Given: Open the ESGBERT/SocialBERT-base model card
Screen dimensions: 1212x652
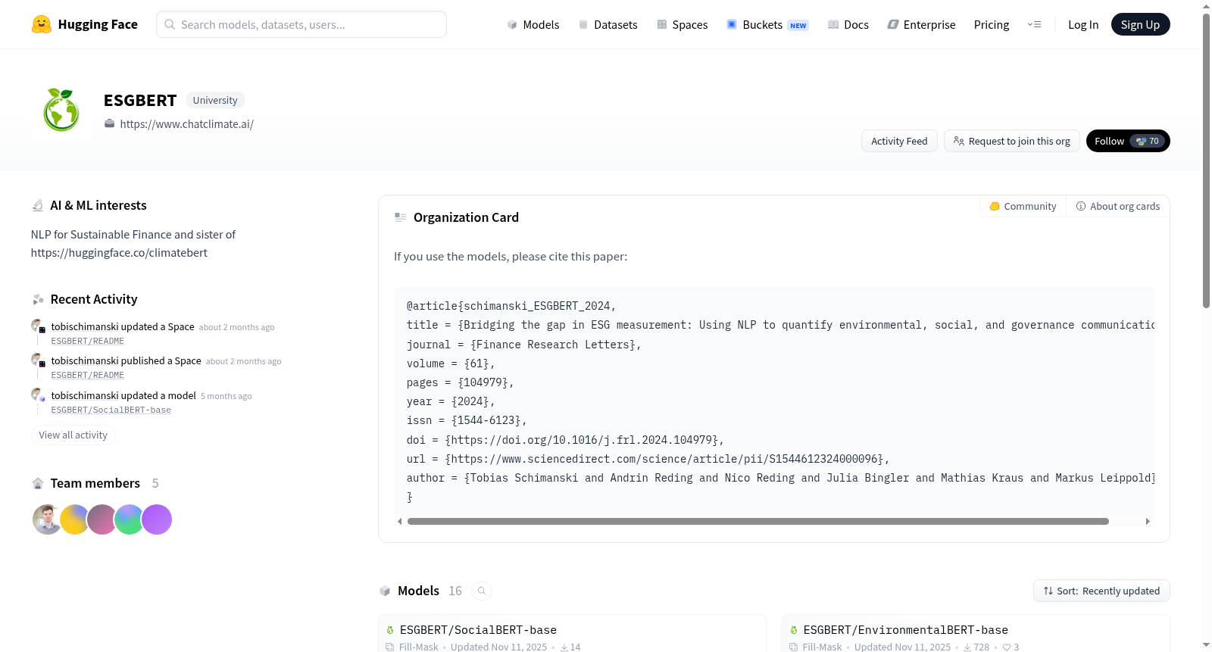Looking at the screenshot, I should [x=572, y=634].
